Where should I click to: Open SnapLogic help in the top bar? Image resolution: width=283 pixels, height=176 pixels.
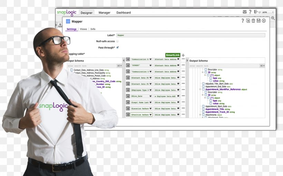(x=250, y=12)
